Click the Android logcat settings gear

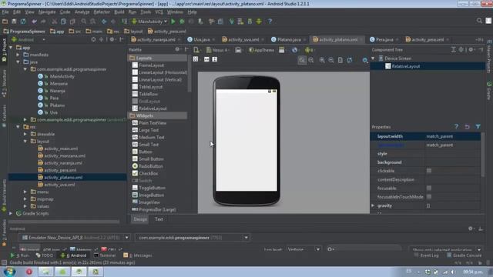[471, 229]
